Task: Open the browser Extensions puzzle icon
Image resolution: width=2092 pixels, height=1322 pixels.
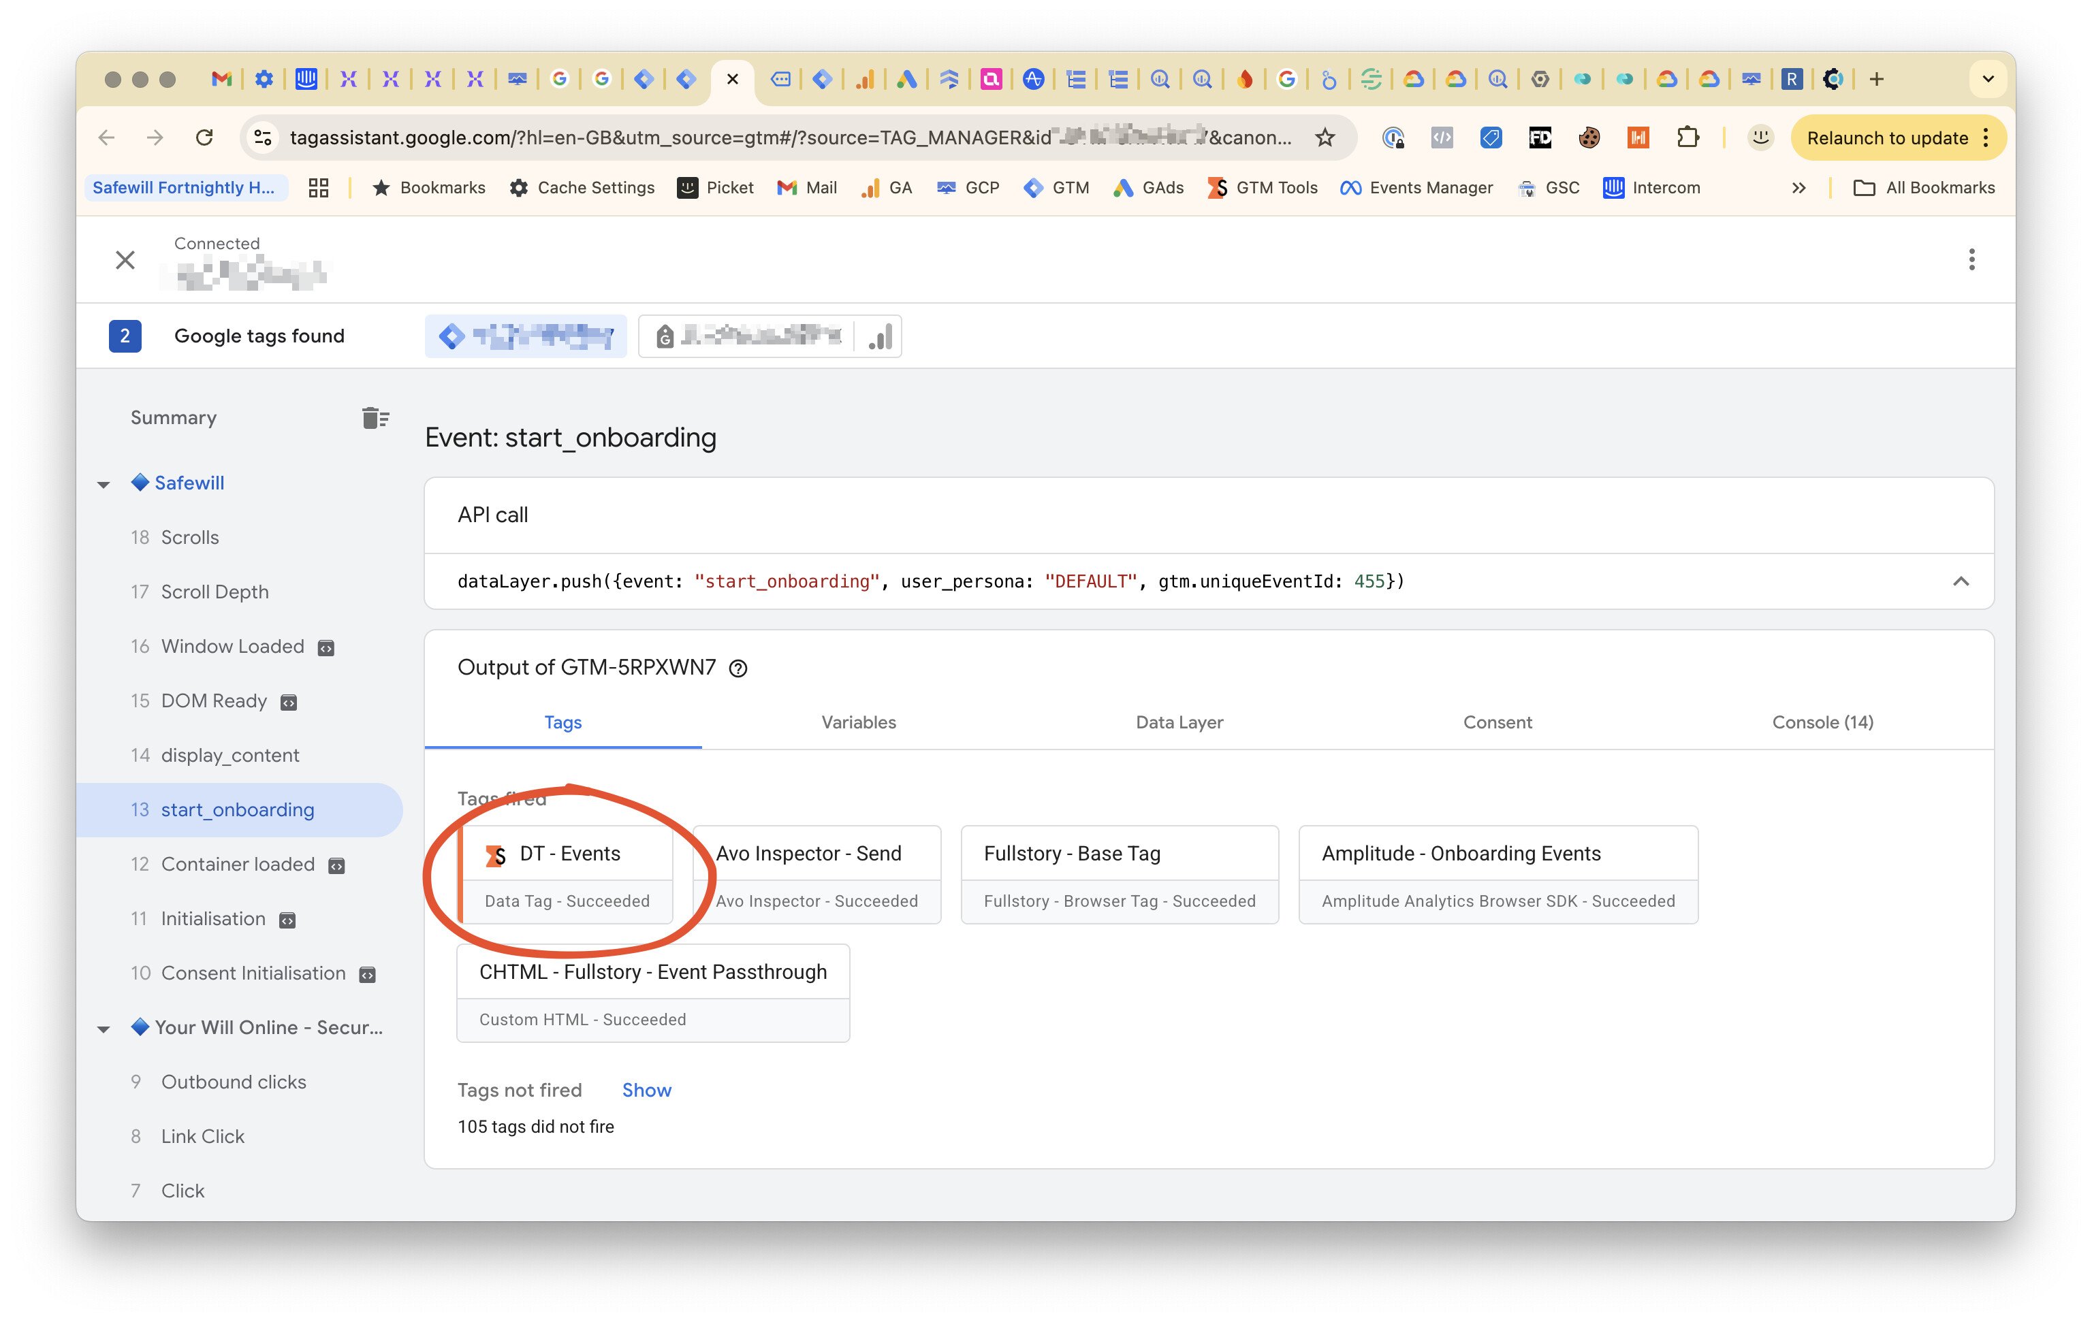Action: [x=1687, y=138]
